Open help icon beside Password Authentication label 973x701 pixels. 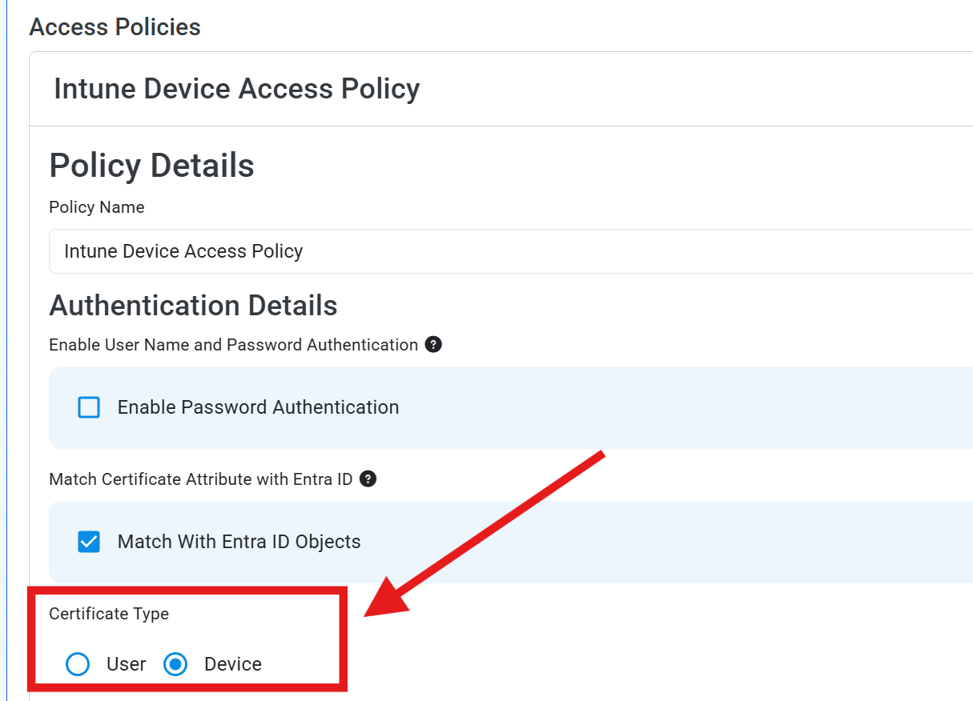(433, 345)
